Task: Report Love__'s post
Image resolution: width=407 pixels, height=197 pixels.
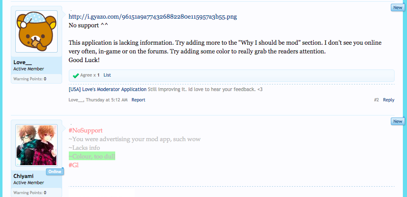Action: click(x=138, y=100)
